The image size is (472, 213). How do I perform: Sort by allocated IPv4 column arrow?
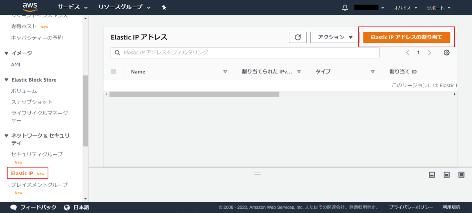(x=299, y=72)
